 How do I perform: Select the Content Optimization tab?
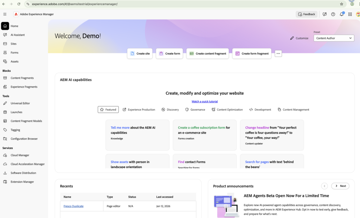[x=227, y=109]
